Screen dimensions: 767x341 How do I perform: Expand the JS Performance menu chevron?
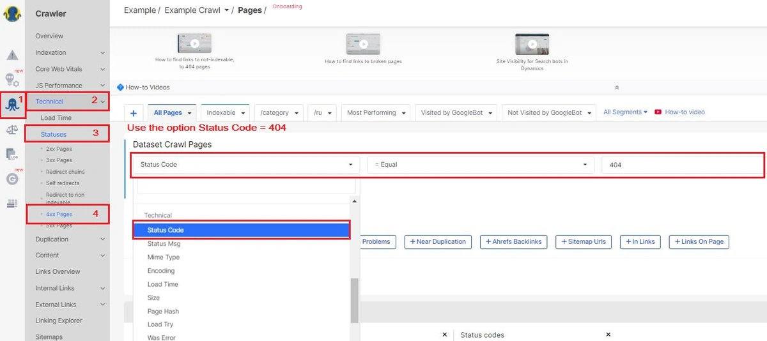pyautogui.click(x=103, y=86)
